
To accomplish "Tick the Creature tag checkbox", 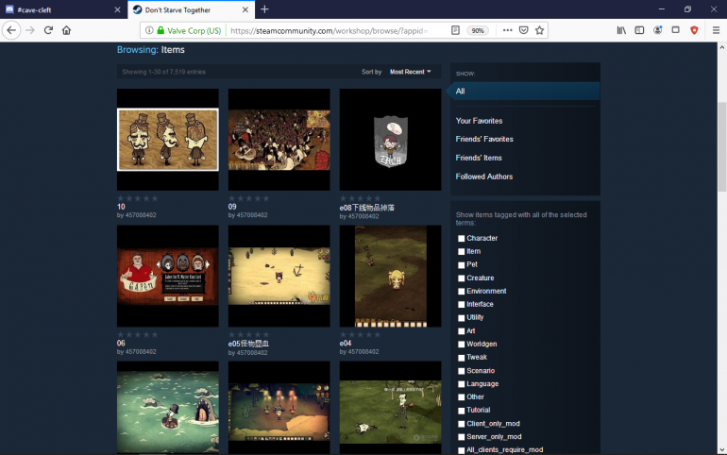I will click(x=462, y=278).
